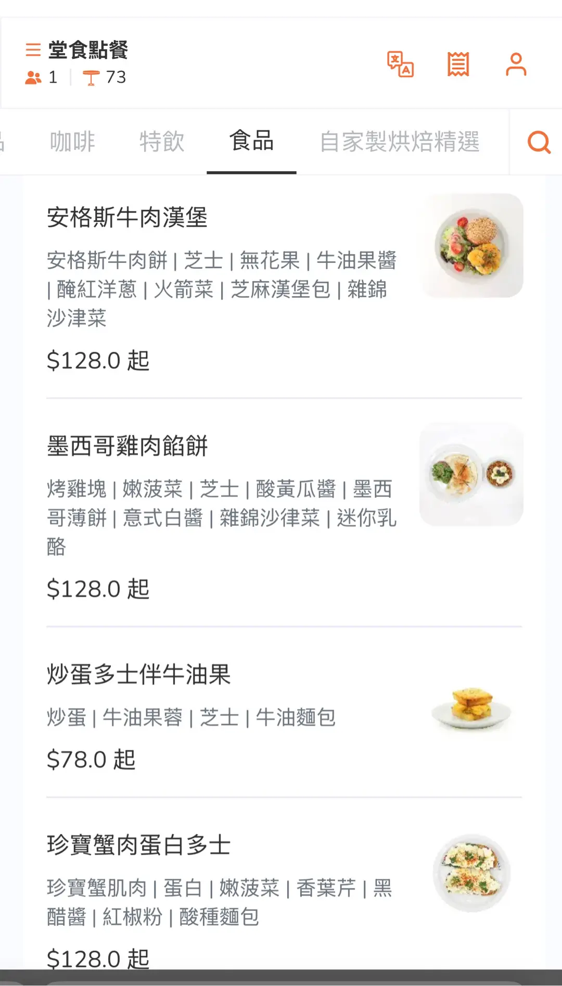This screenshot has height=986, width=562.
Task: Select the 炒蛋多士伴牛油果 item title
Action: [139, 675]
